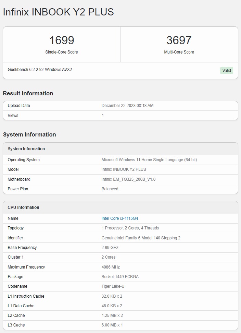
Task: Select the L3 Cache row
Action: click(120, 325)
